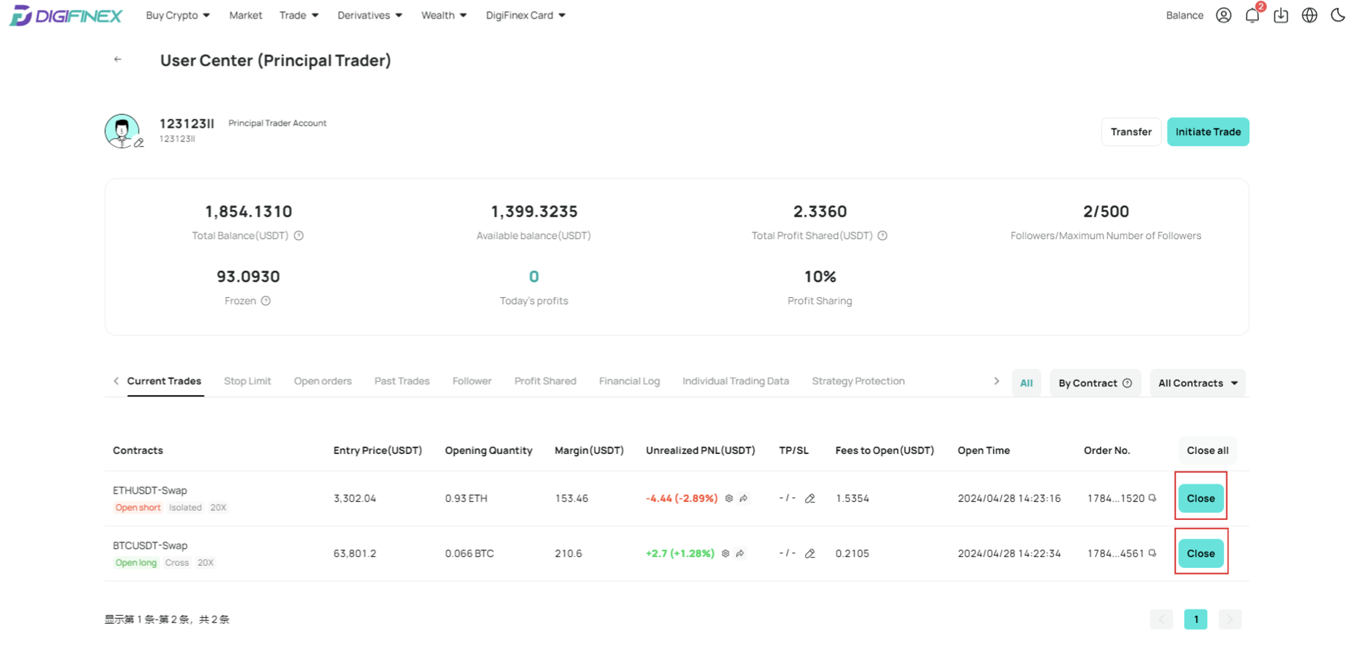The height and width of the screenshot is (658, 1362).
Task: Switch to the Strategy Protection tab
Action: pos(858,381)
